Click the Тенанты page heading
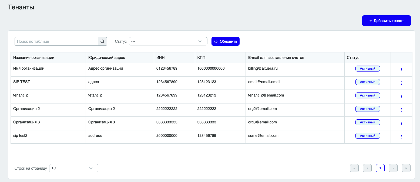This screenshot has width=420, height=182. (x=21, y=7)
